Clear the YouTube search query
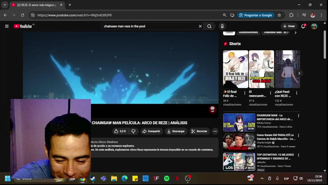Viewport: 328px width, 185px height. [200, 26]
